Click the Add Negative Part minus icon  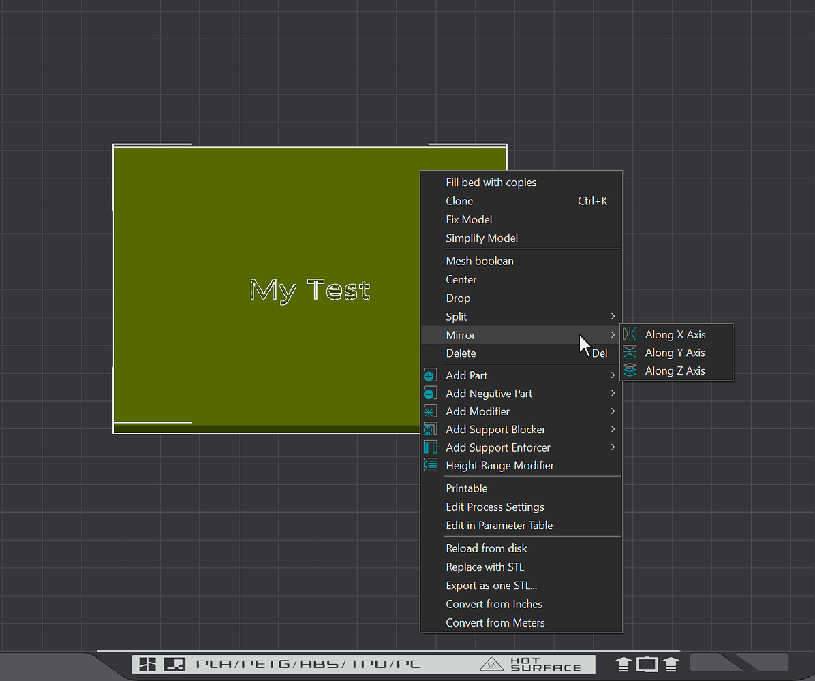coord(430,393)
